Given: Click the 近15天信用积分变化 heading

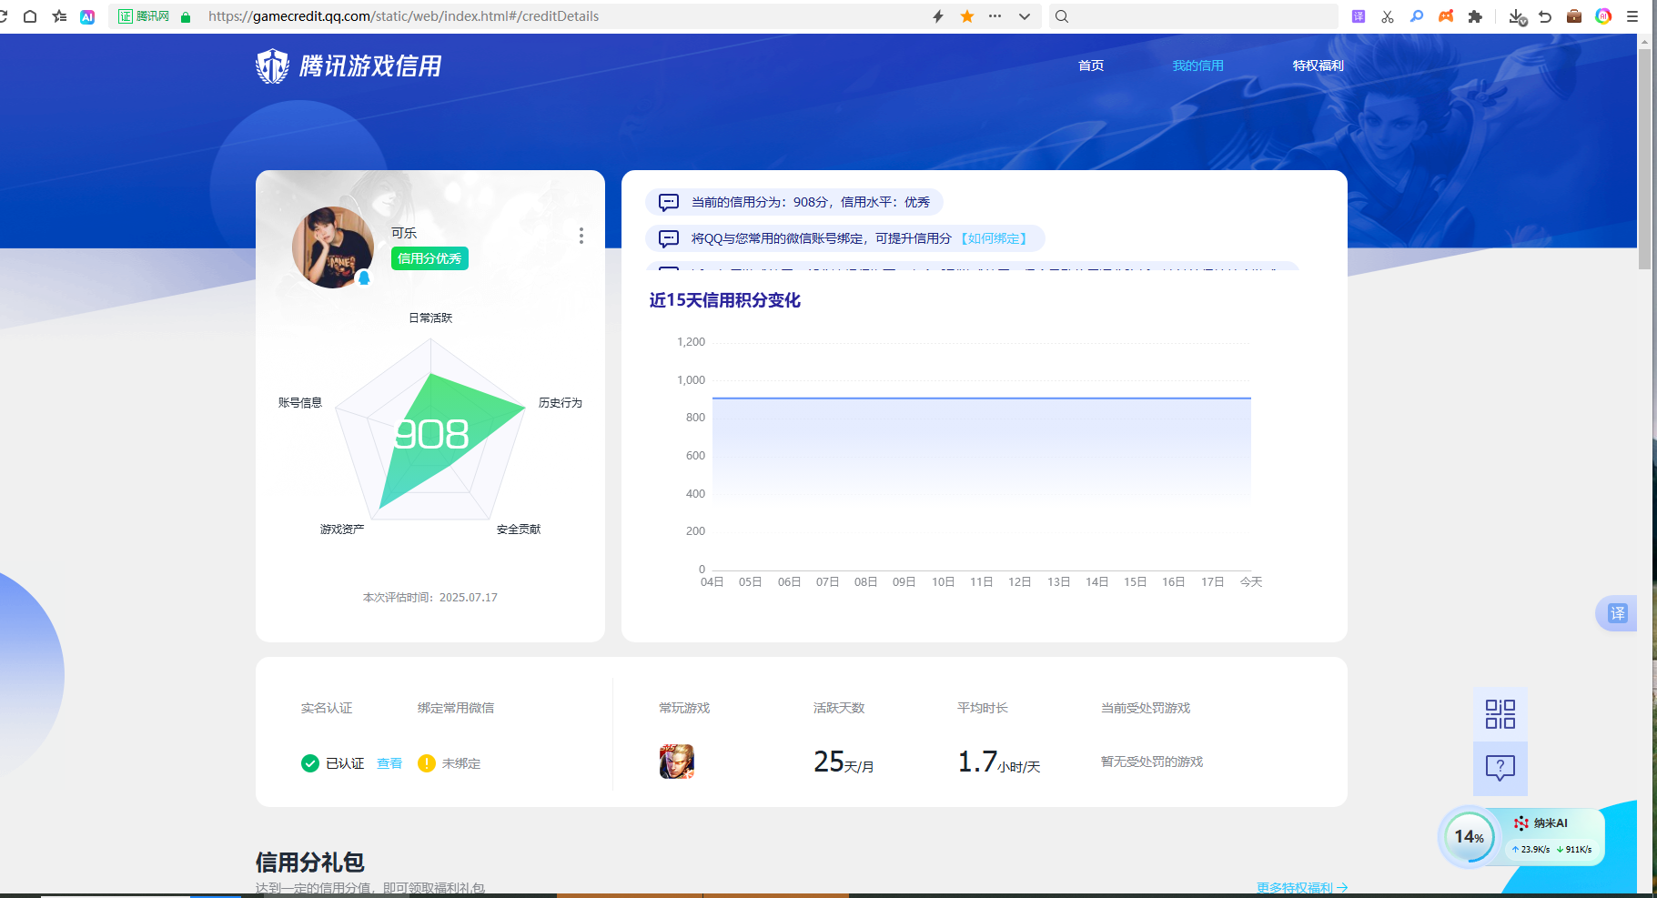Looking at the screenshot, I should point(725,300).
